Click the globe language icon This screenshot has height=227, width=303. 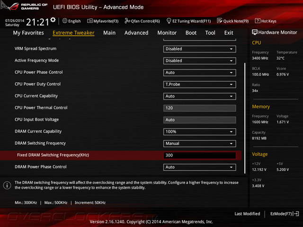[x=65, y=21]
